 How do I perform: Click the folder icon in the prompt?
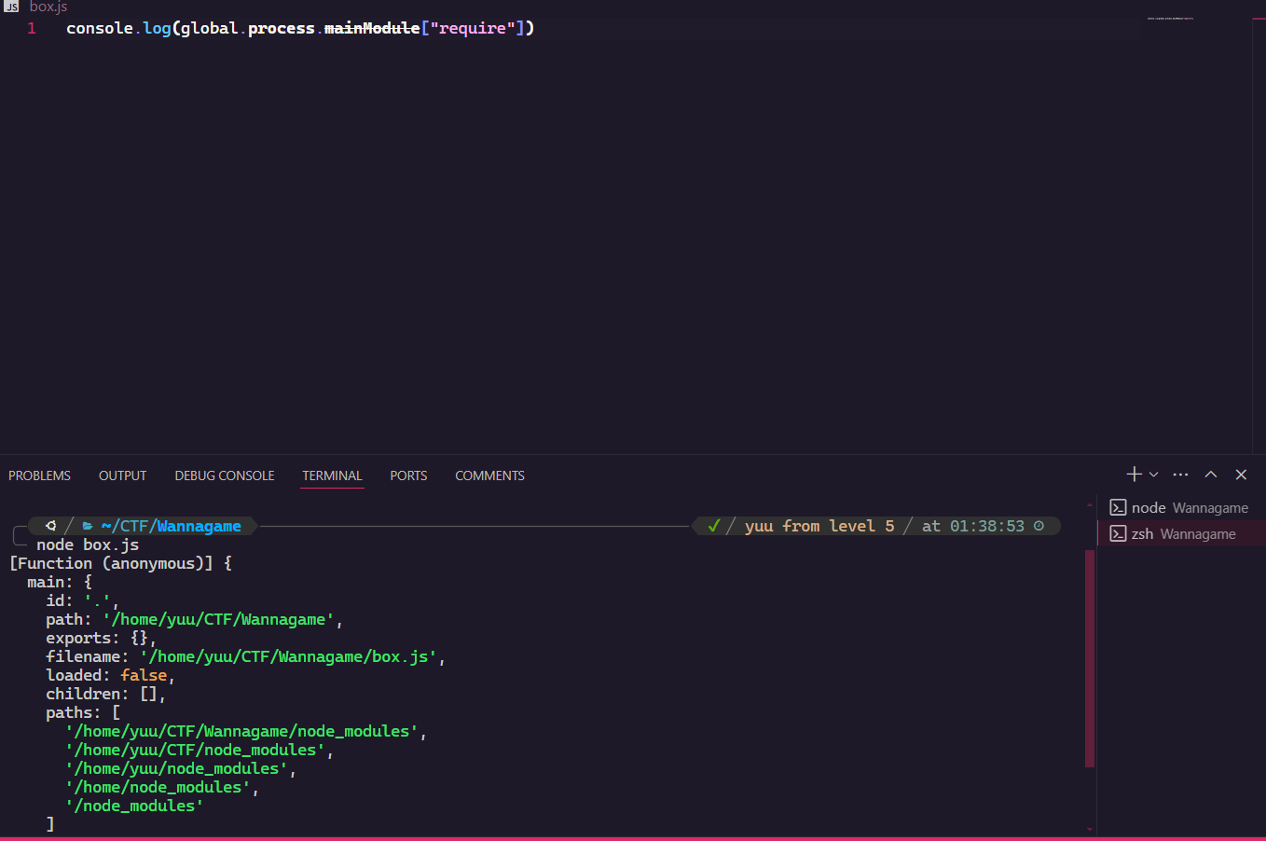coord(88,526)
